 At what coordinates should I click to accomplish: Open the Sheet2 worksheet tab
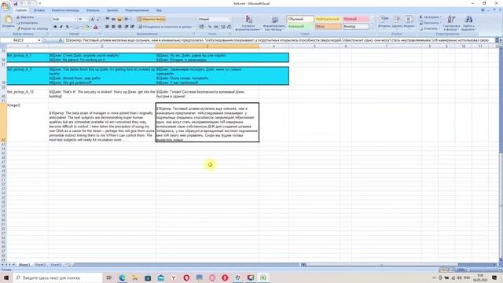click(x=40, y=265)
